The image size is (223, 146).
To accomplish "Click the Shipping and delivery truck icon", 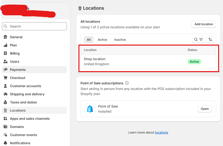I will tap(5, 94).
